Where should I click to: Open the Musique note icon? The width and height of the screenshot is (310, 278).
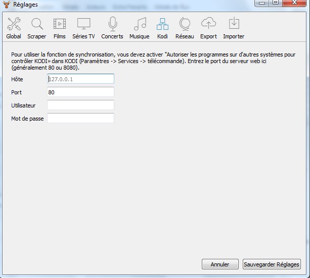[140, 24]
